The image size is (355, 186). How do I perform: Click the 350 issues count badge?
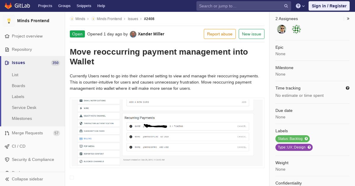(55, 63)
